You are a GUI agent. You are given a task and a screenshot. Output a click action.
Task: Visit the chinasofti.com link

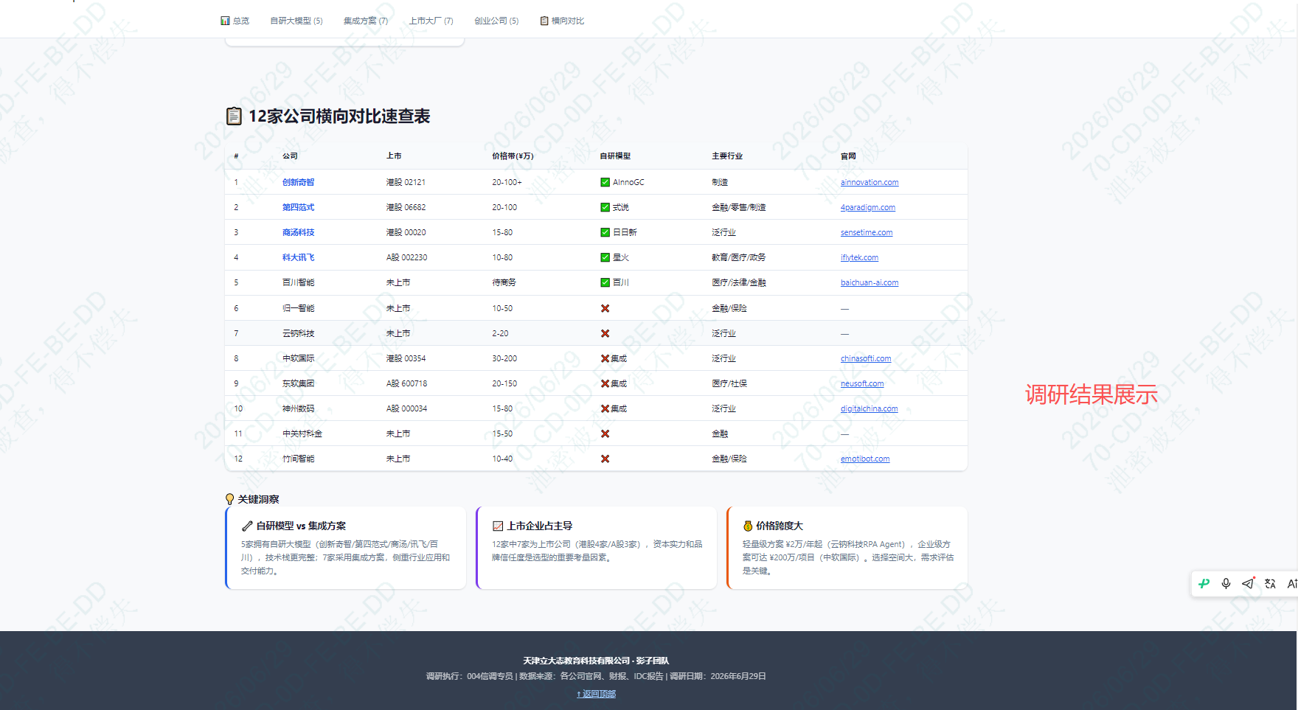[866, 358]
